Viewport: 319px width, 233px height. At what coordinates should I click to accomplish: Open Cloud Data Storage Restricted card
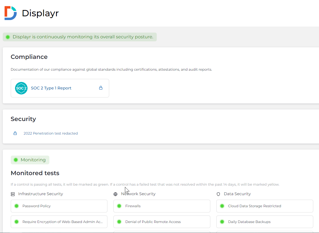tap(265, 206)
